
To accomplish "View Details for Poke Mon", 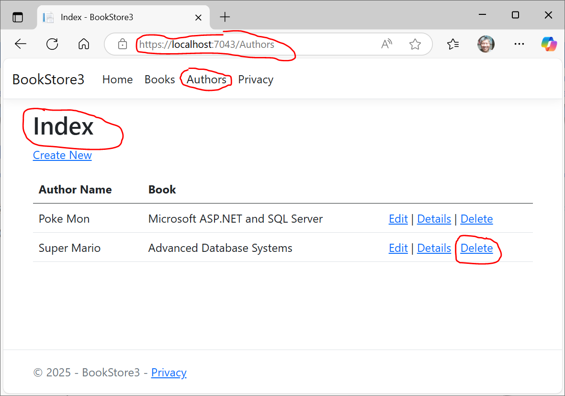I will [x=434, y=219].
